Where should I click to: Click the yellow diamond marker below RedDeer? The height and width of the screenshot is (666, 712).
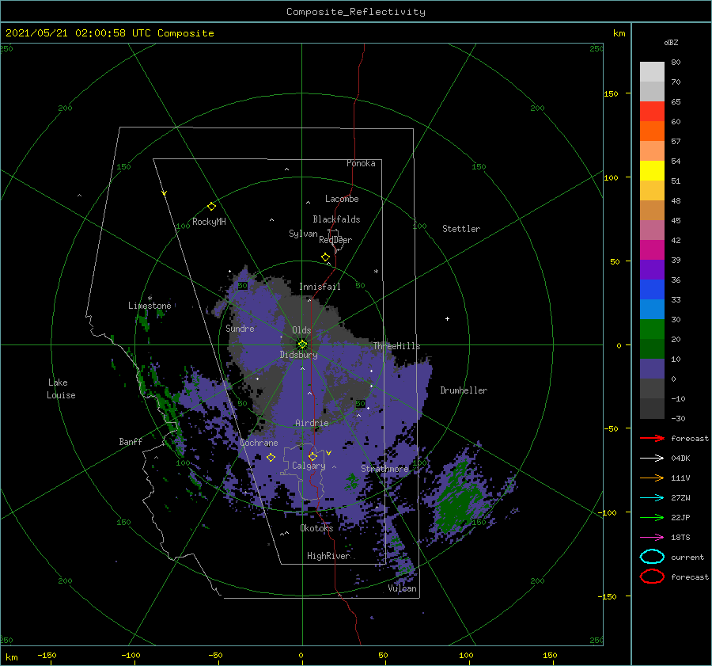coord(325,257)
